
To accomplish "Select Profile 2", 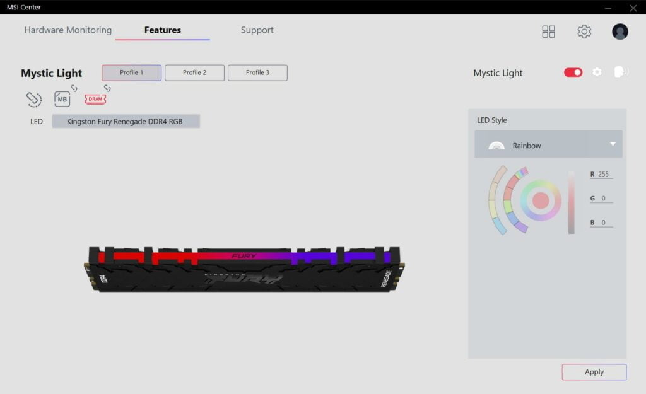I will pyautogui.click(x=194, y=72).
